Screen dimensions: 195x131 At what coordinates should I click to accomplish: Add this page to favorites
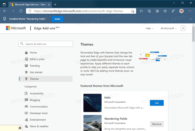click(x=132, y=11)
